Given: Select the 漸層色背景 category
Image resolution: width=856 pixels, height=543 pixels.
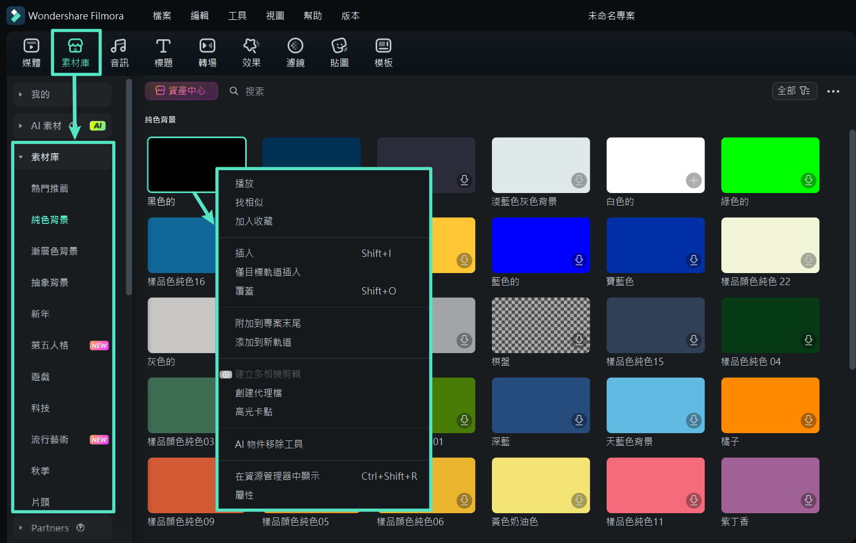Looking at the screenshot, I should (x=54, y=251).
